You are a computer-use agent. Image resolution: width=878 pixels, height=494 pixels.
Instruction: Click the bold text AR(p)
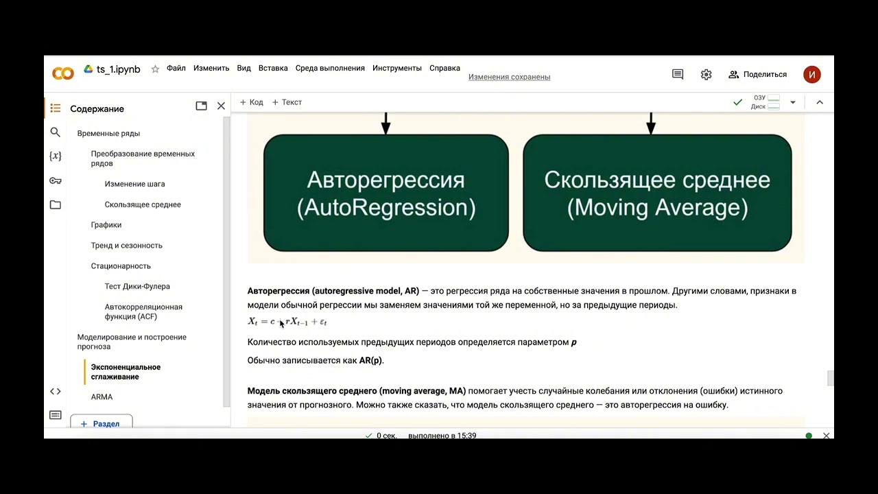371,360
